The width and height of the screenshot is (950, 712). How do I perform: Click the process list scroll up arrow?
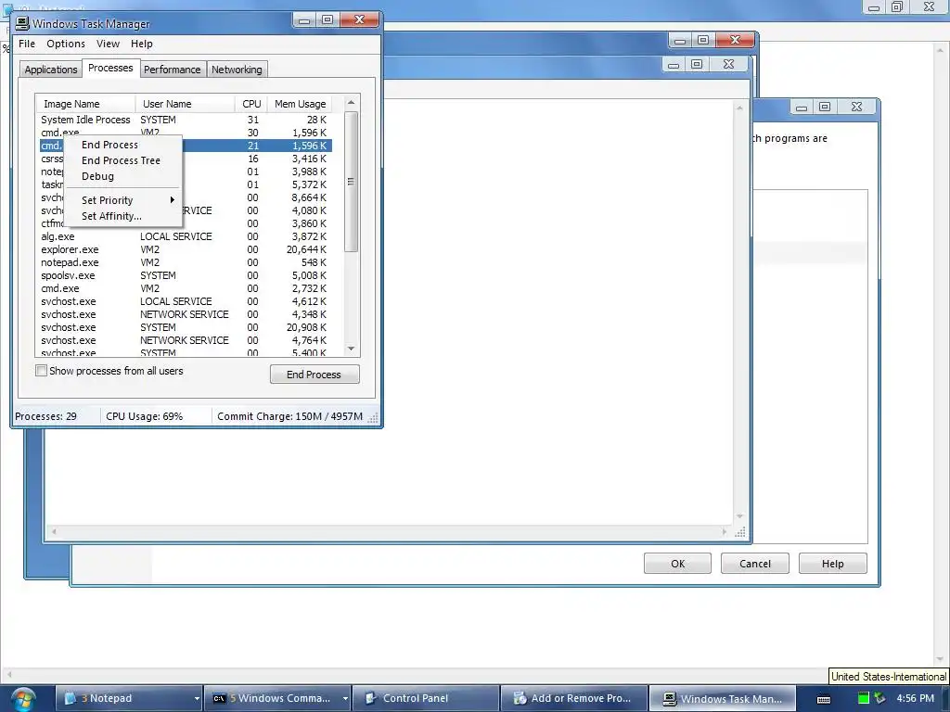[x=351, y=103]
